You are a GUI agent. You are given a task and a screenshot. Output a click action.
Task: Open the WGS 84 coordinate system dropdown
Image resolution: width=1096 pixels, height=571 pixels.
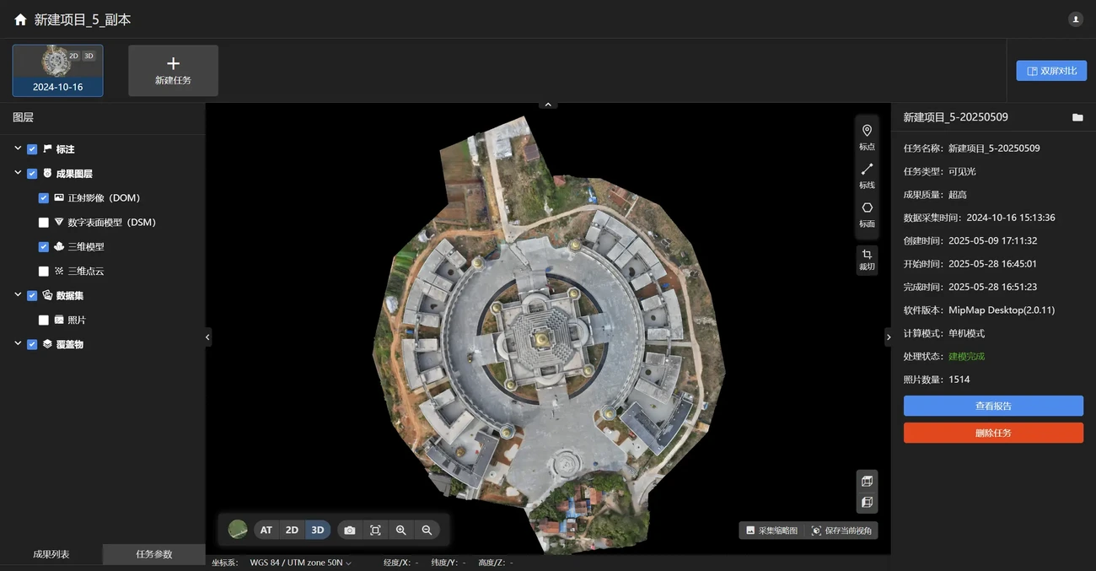tap(300, 563)
